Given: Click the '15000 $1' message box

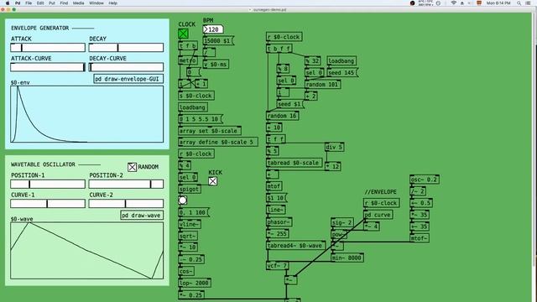Looking at the screenshot, I should click(x=218, y=41).
